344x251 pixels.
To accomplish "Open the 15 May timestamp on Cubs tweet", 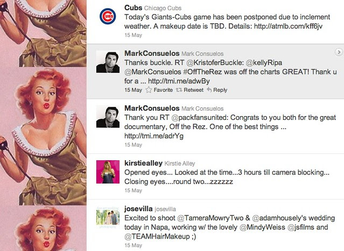I will coord(133,35).
